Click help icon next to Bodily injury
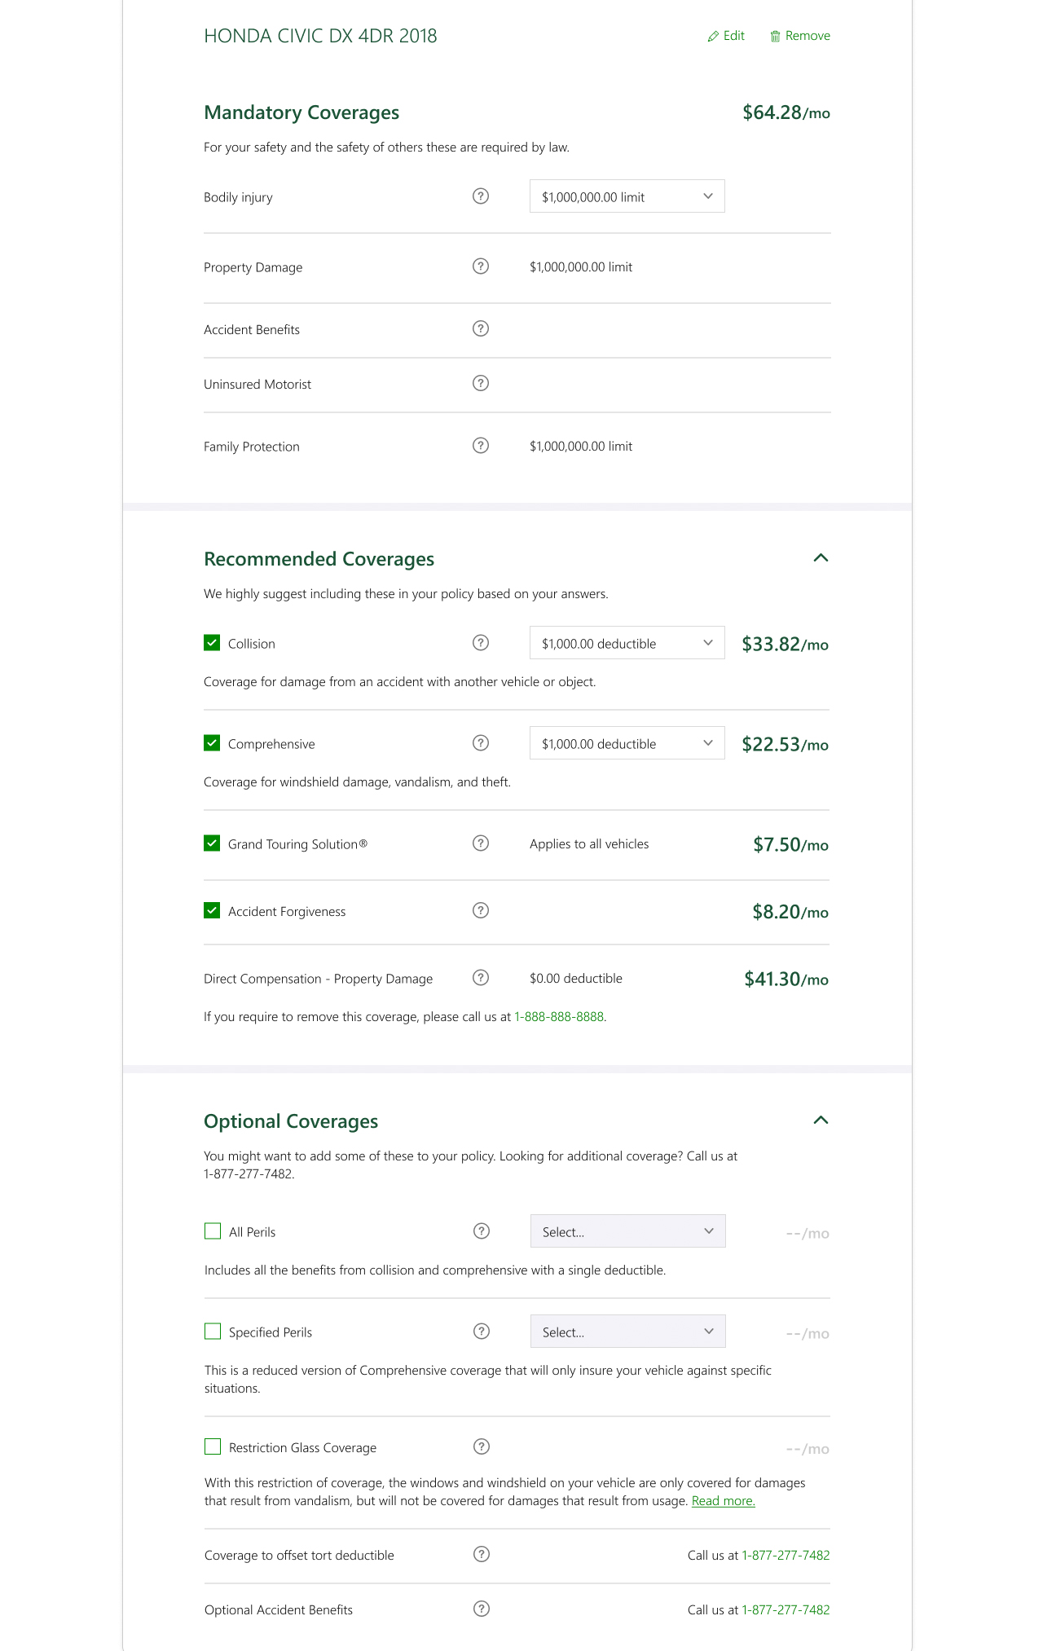The image size is (1043, 1651). (x=481, y=196)
